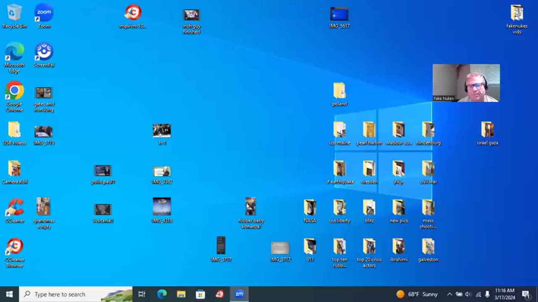Select the 'top 20 crisis actors' folder
This screenshot has width=538, height=302.
369,253
